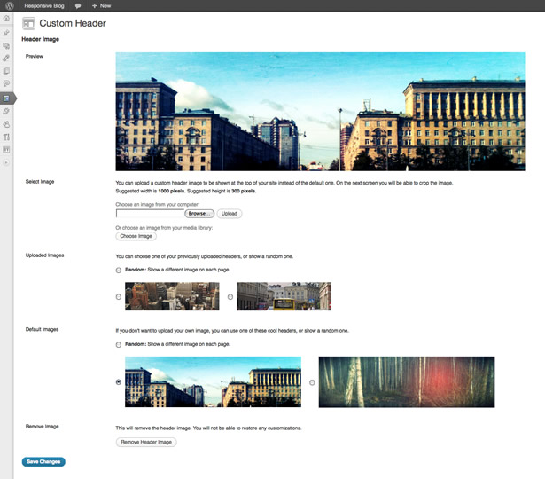545x479 pixels.
Task: Select Random option under Uploaded Images
Action: click(x=119, y=270)
